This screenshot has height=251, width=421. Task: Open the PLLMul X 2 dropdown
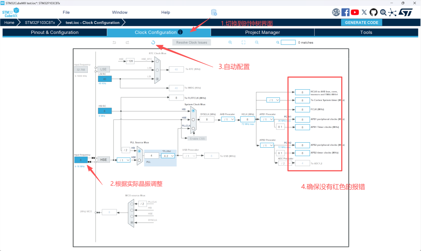[x=168, y=156]
